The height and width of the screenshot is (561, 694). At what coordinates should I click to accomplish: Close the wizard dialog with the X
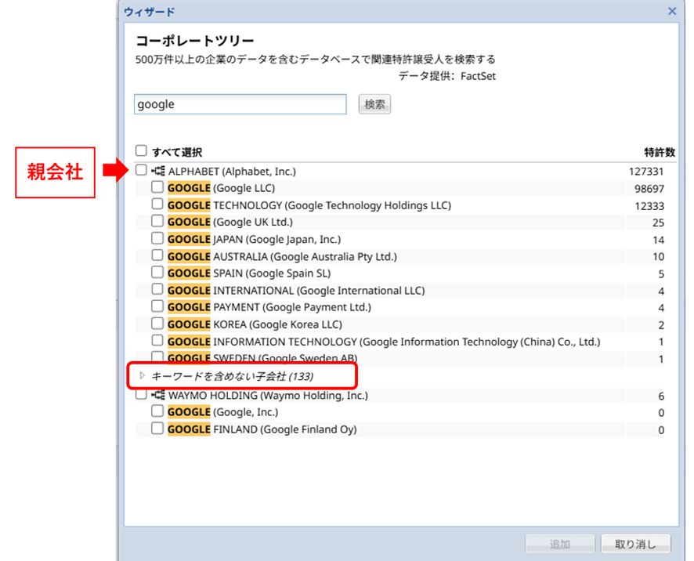(x=672, y=11)
